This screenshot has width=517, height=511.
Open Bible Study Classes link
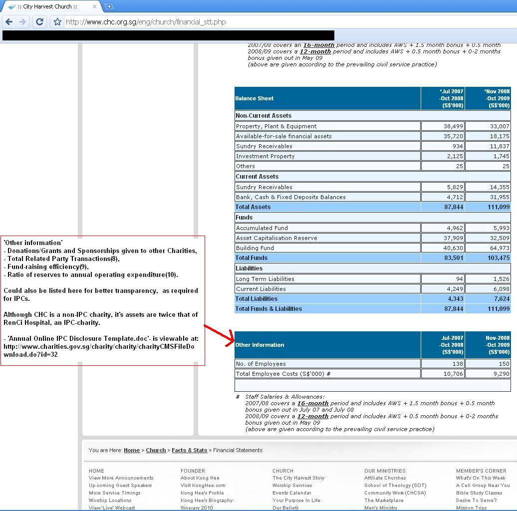tap(479, 493)
